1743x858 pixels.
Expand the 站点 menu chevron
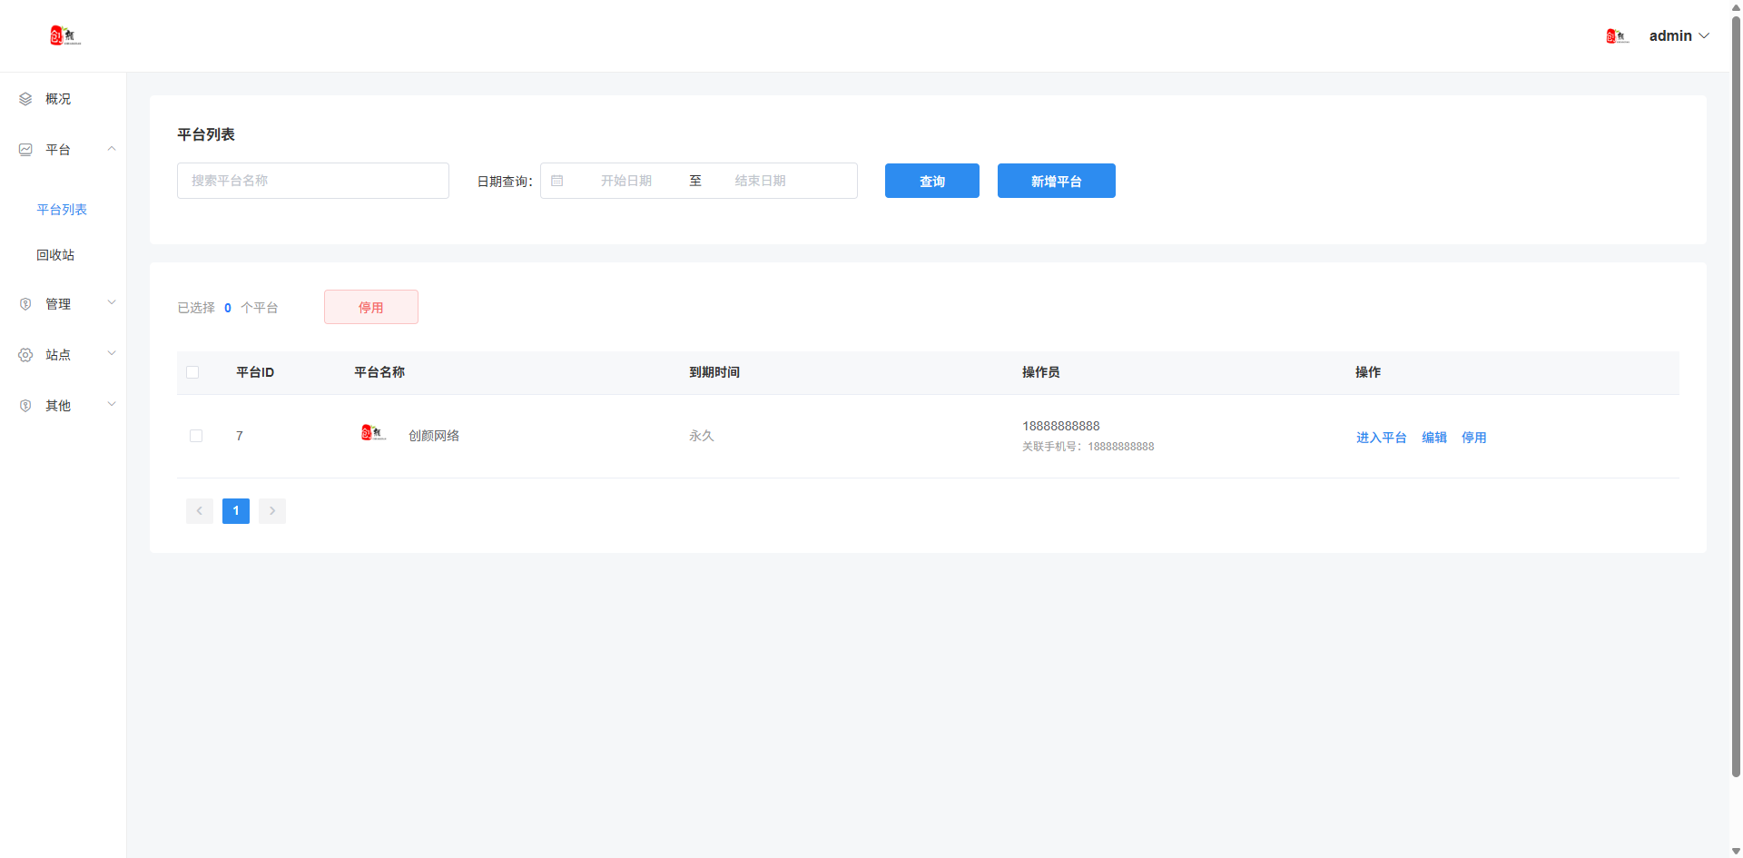pyautogui.click(x=112, y=354)
